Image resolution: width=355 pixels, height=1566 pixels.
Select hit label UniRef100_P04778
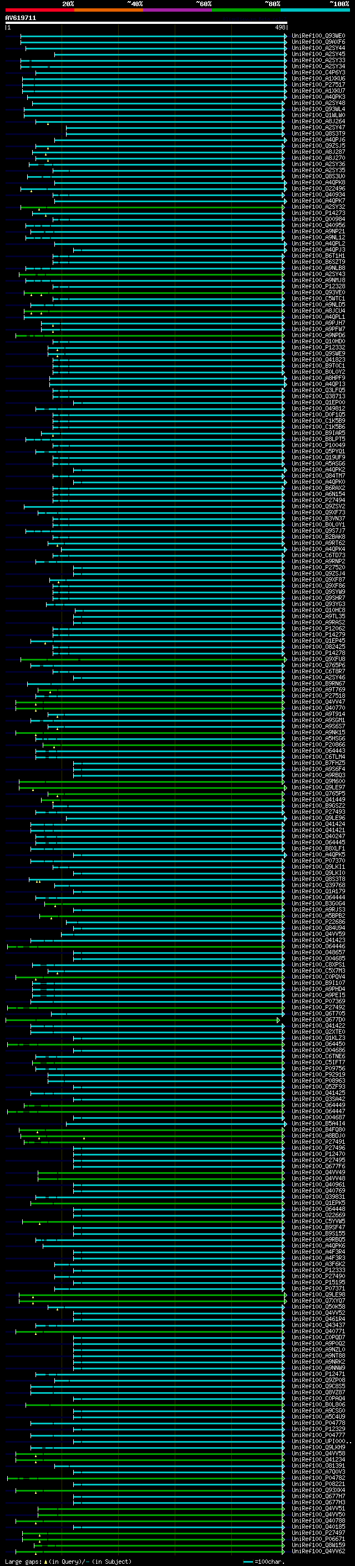click(318, 1422)
